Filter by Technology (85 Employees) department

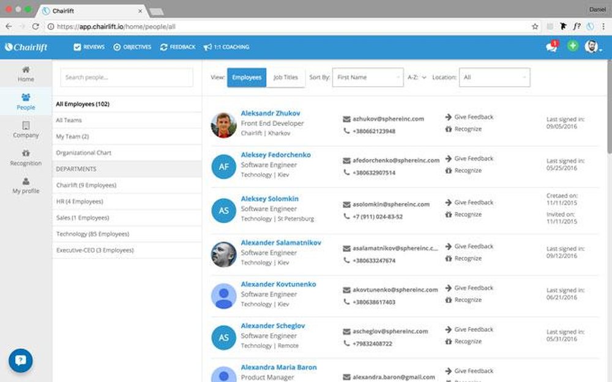tap(127, 234)
